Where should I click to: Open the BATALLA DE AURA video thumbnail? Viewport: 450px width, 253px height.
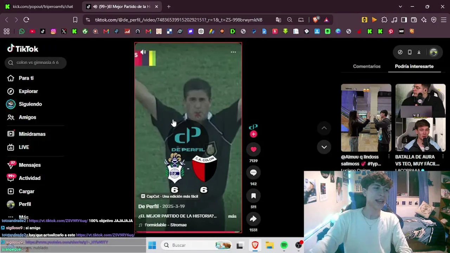(x=420, y=118)
